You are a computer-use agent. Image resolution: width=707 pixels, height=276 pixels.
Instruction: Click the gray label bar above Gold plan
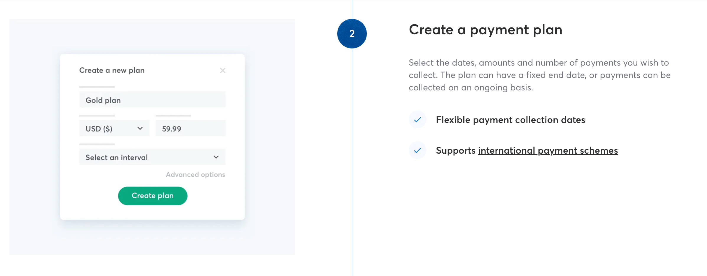[x=97, y=87]
